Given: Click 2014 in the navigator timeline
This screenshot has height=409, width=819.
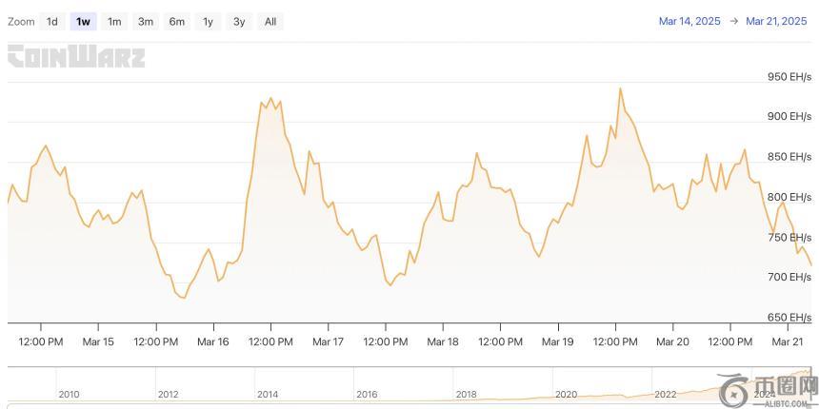Looking at the screenshot, I should click(x=268, y=395).
